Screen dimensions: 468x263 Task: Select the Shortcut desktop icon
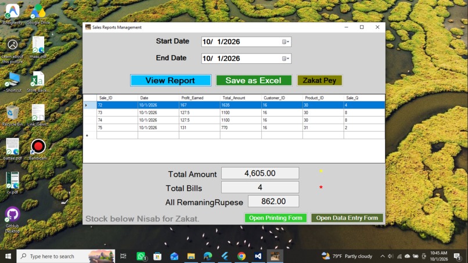pyautogui.click(x=13, y=82)
